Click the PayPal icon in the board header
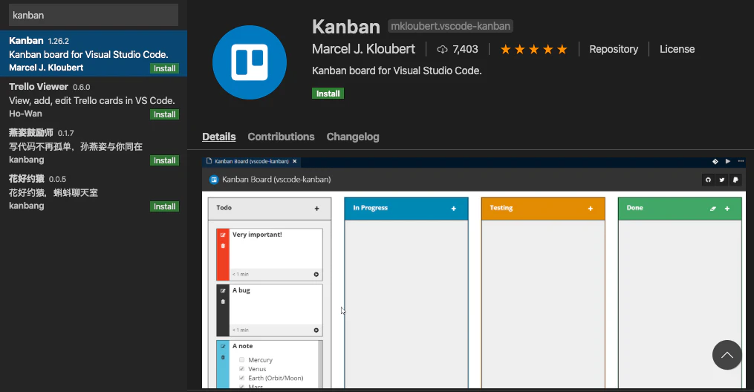754x392 pixels. click(x=735, y=180)
